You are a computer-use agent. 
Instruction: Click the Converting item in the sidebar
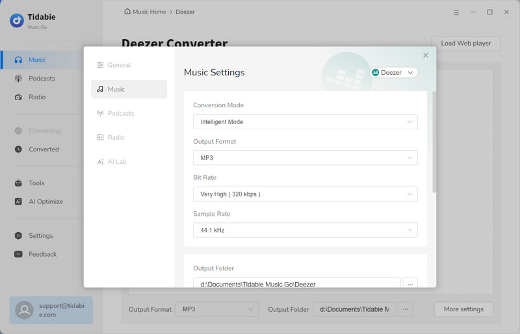42,131
